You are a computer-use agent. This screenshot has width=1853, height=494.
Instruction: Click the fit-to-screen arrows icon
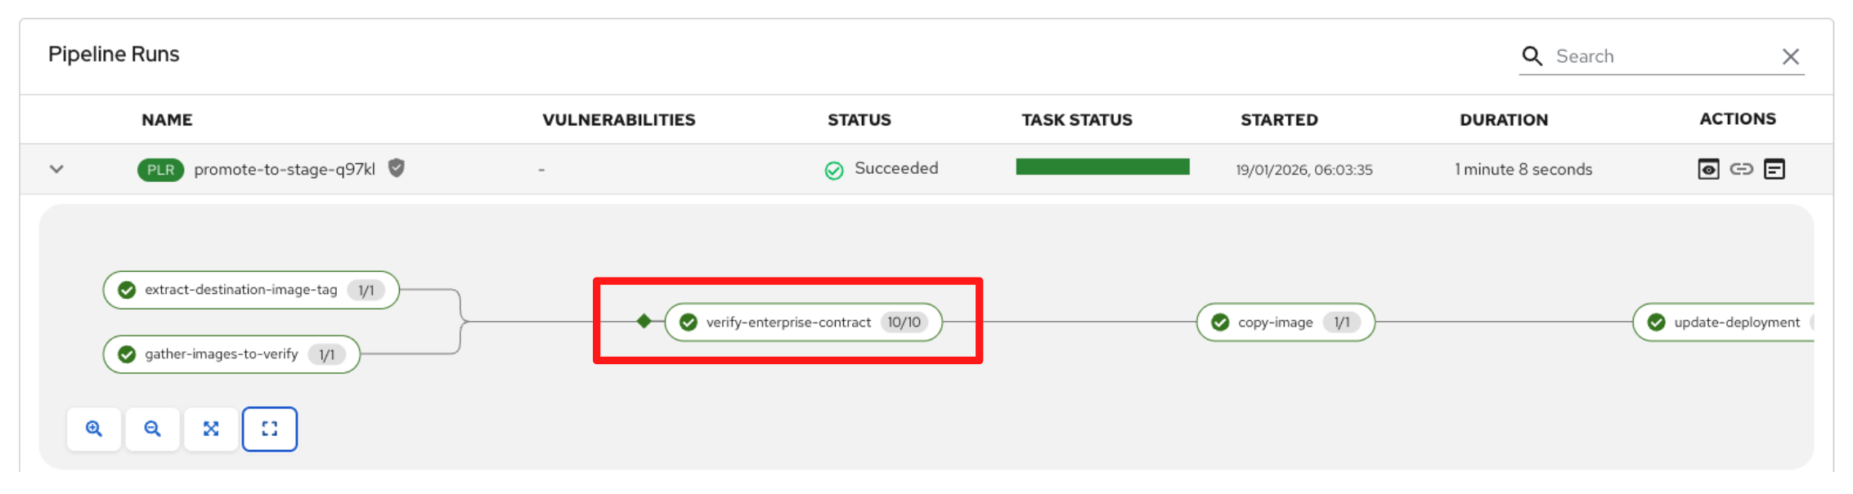coord(211,429)
